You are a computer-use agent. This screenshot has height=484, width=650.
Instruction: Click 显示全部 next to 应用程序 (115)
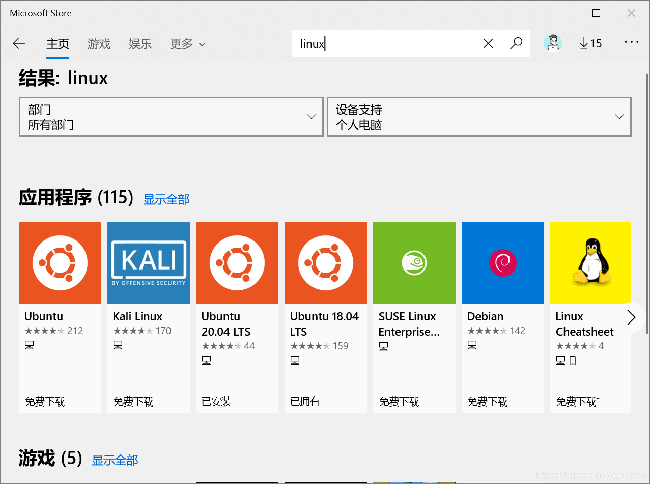point(166,199)
